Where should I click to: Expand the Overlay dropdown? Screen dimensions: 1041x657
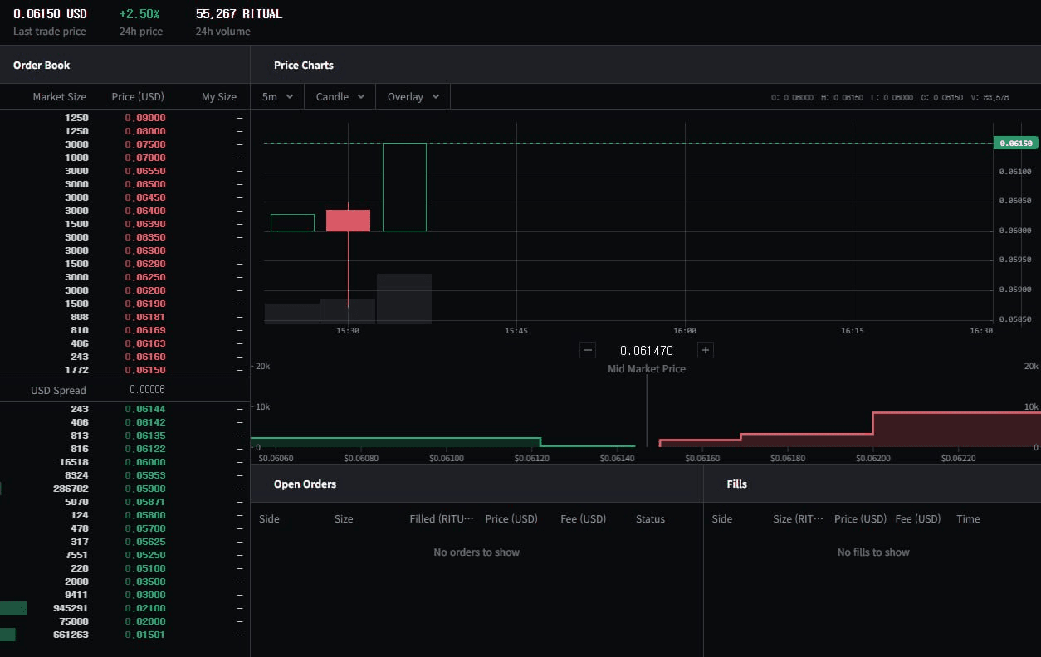413,97
